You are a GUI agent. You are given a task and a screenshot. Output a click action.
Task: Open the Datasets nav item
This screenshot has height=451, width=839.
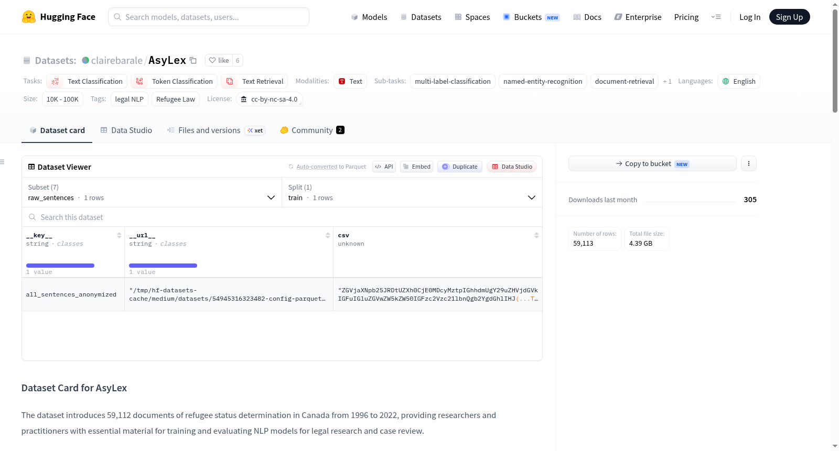[421, 17]
